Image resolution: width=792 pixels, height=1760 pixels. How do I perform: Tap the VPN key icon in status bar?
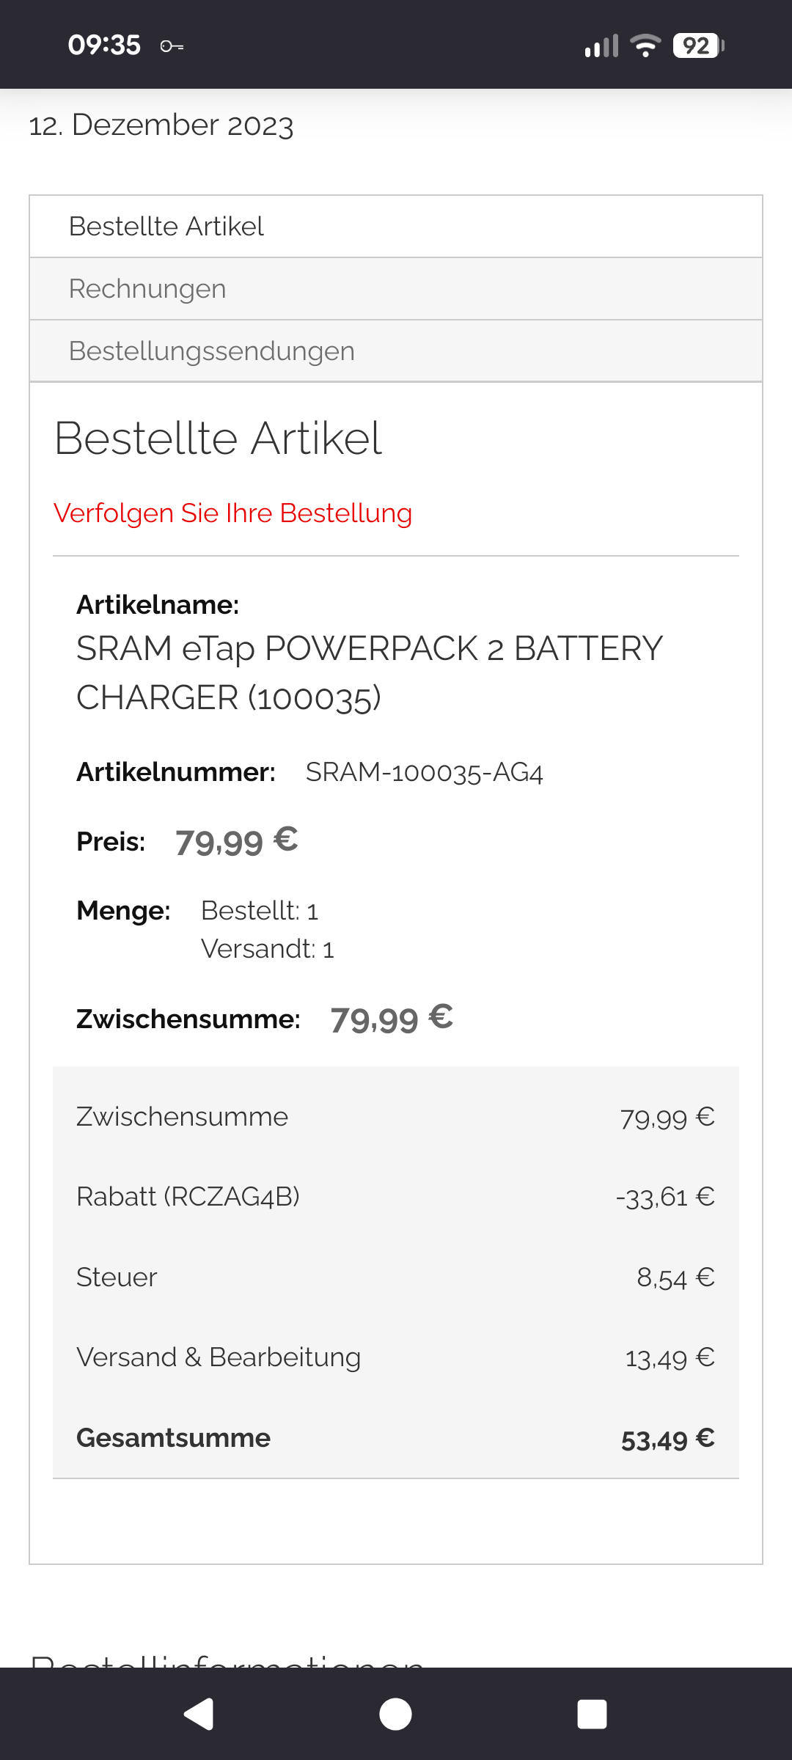(172, 46)
